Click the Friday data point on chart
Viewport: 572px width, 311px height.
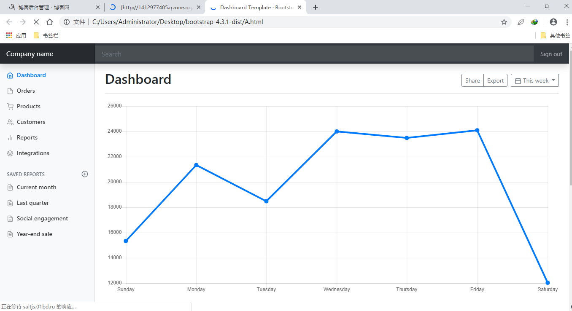tap(477, 130)
